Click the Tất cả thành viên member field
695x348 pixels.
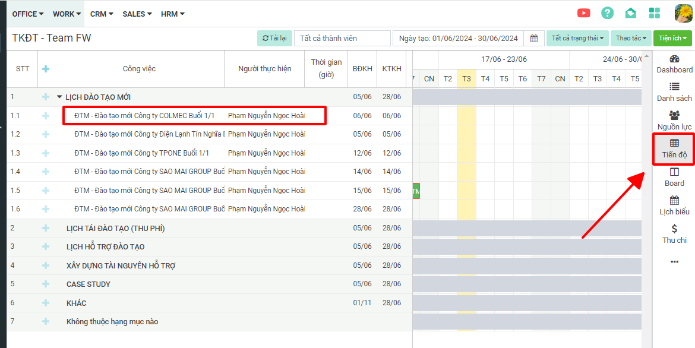tap(342, 39)
